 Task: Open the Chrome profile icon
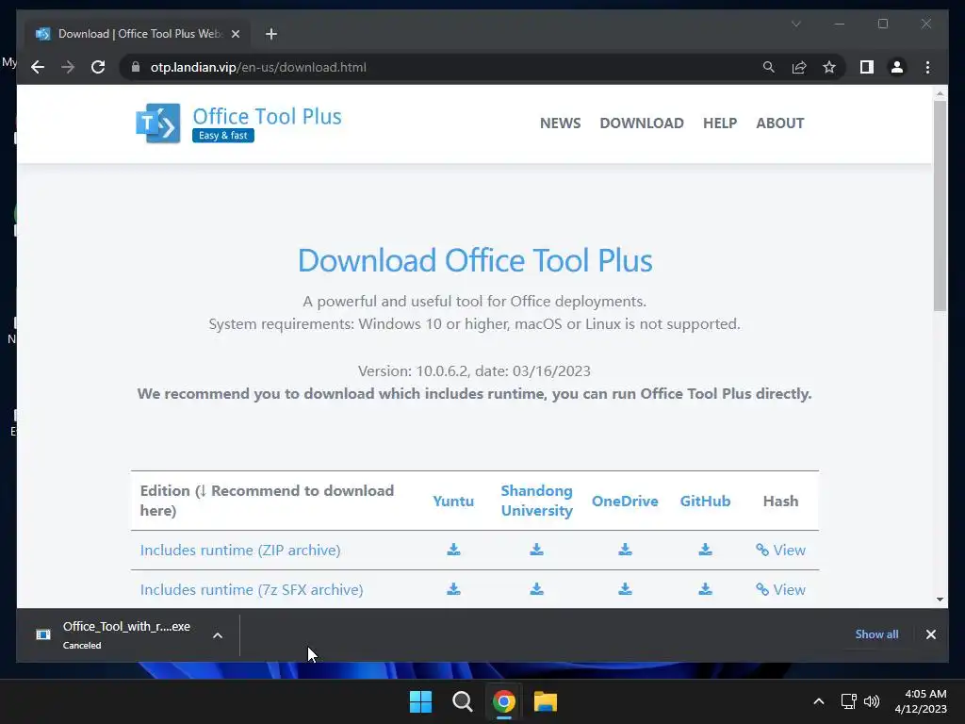(x=897, y=67)
